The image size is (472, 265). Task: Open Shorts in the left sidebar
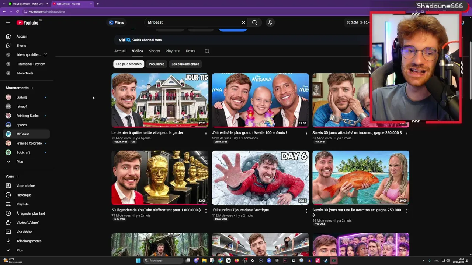click(x=27, y=46)
